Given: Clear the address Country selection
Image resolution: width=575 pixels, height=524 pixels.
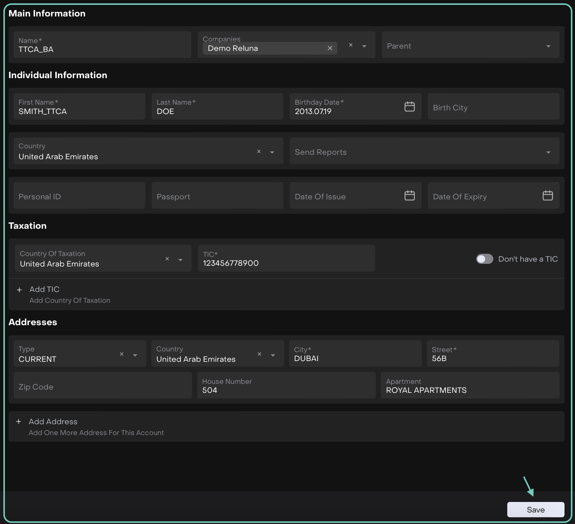Looking at the screenshot, I should [259, 354].
